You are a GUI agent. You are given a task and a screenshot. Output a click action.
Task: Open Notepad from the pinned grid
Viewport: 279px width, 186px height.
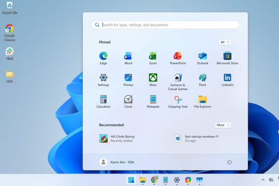click(153, 102)
